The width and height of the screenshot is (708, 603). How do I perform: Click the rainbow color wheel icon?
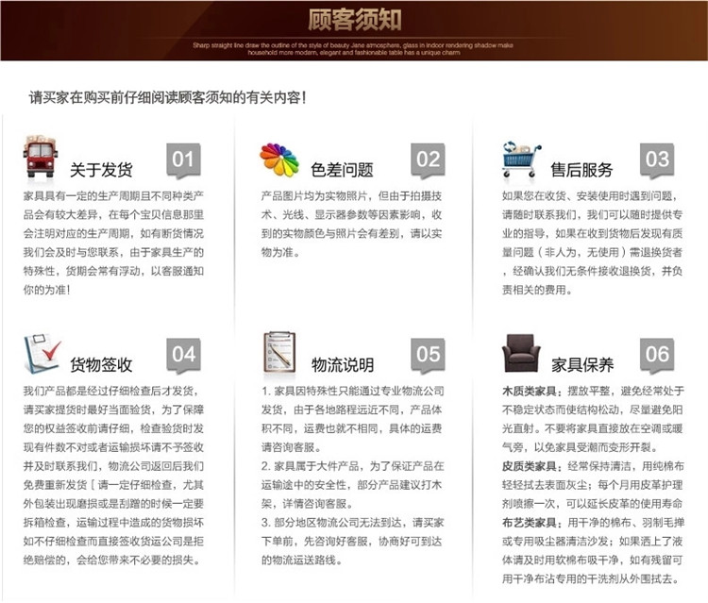click(279, 159)
